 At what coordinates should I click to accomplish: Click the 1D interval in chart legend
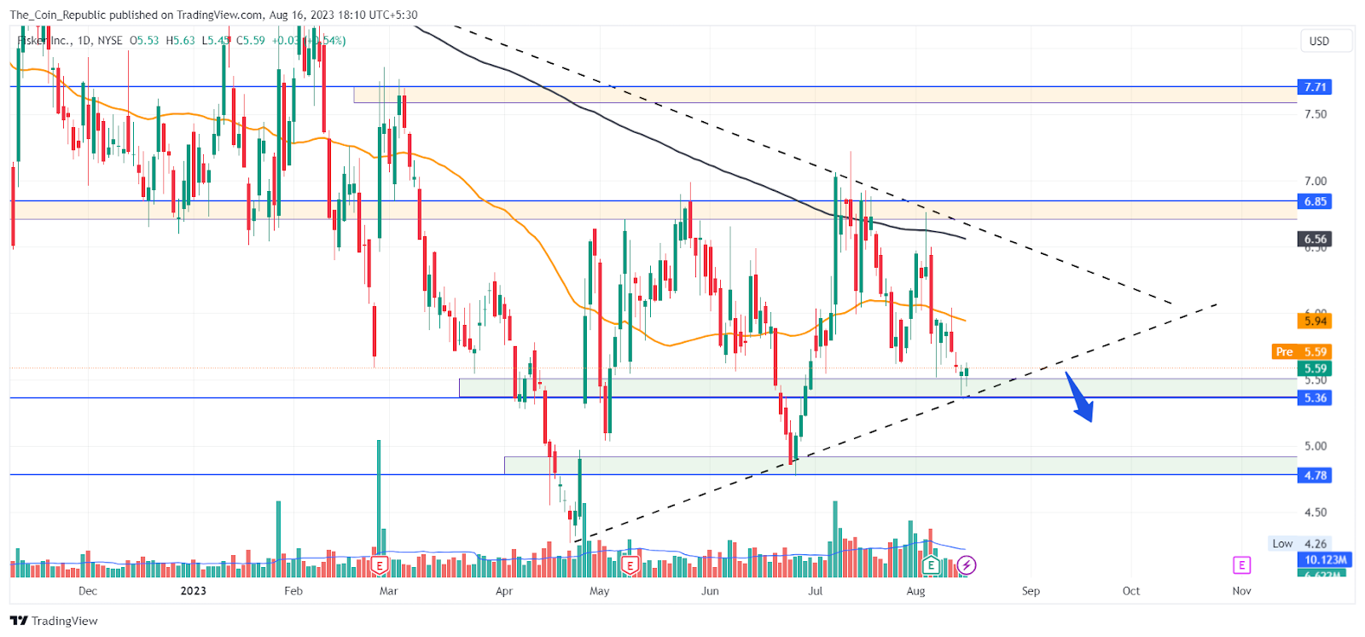[x=84, y=40]
